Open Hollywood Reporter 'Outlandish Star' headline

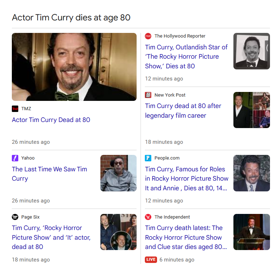point(186,57)
